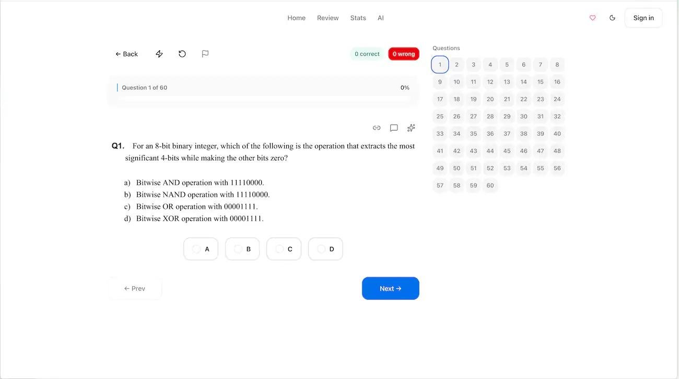Click 'Question 1 of 60' text
Image resolution: width=679 pixels, height=379 pixels.
point(145,88)
